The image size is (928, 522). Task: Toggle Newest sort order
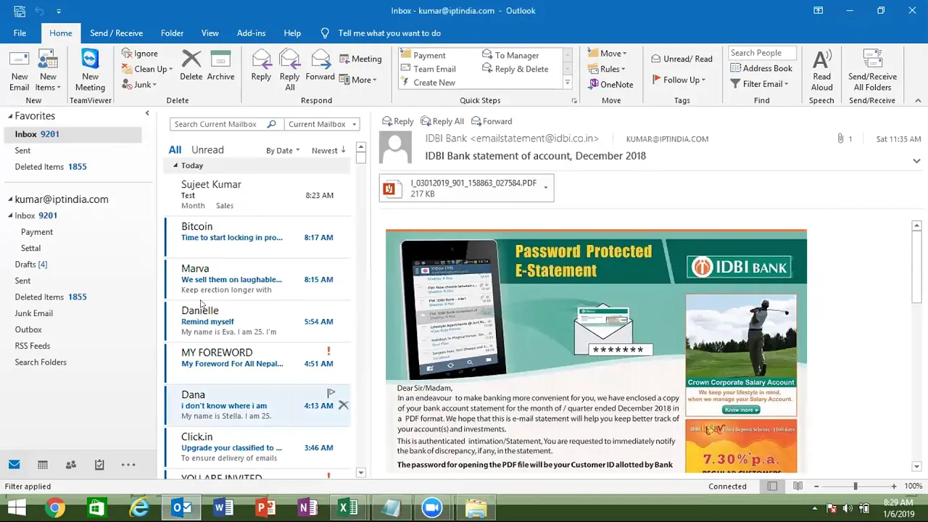[x=328, y=150]
